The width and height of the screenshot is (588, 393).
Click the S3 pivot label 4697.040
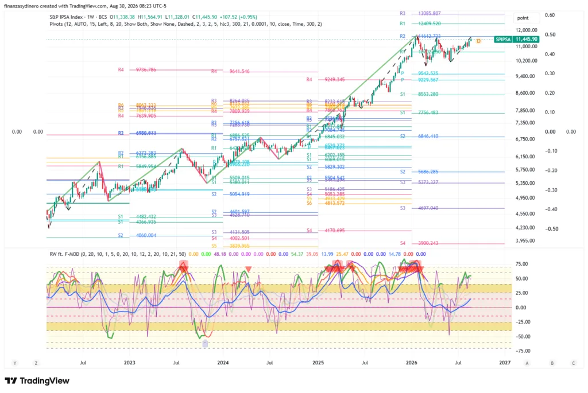[428, 208]
